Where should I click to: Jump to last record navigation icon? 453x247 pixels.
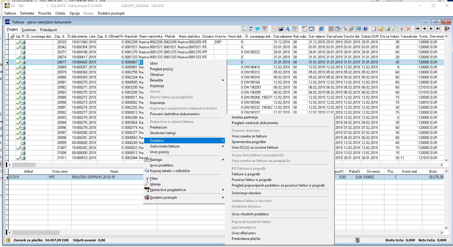(x=438, y=29)
